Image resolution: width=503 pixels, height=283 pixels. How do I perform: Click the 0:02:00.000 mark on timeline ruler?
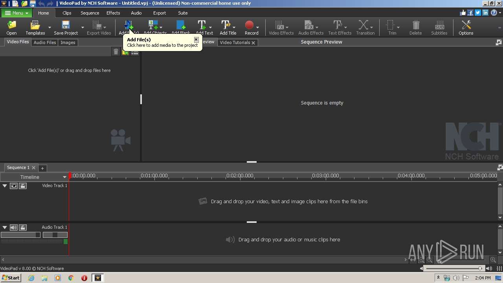tap(240, 176)
